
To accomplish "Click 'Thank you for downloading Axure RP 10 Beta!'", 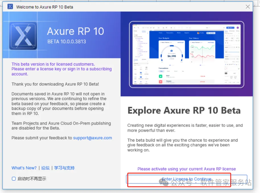I will [x=55, y=84].
